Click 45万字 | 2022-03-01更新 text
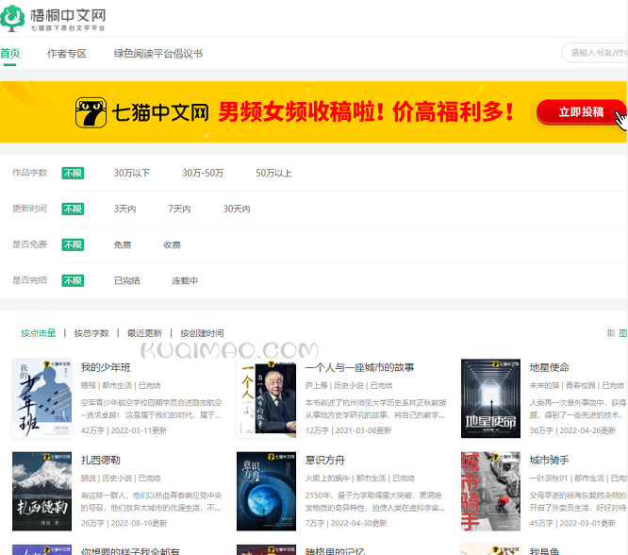Screen dimensions: 628x555 coord(572,523)
